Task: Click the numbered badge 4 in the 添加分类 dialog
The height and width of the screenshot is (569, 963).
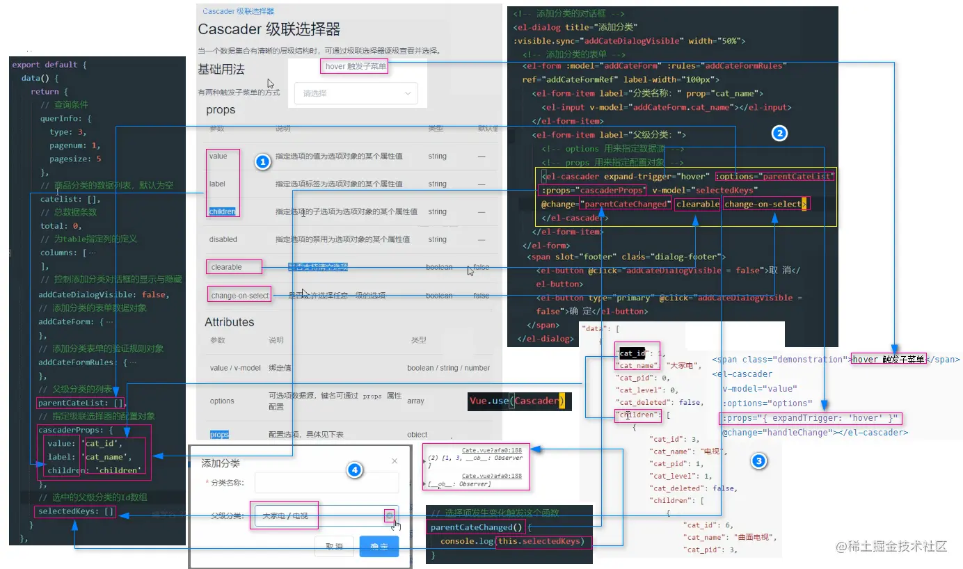Action: [355, 471]
